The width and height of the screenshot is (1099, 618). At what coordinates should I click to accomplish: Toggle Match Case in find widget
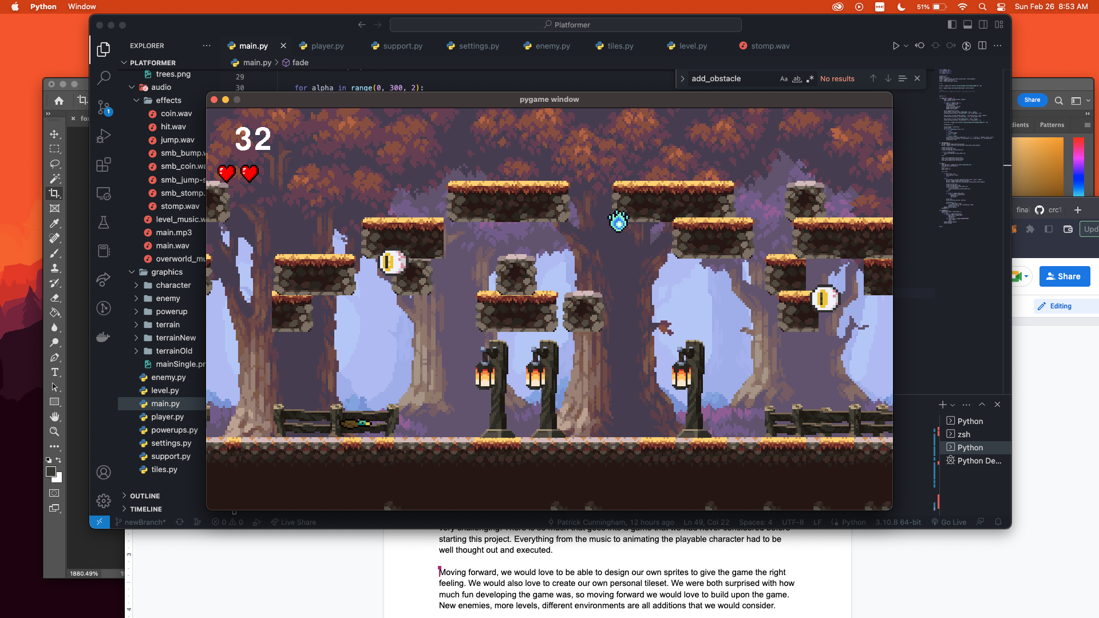(x=784, y=79)
